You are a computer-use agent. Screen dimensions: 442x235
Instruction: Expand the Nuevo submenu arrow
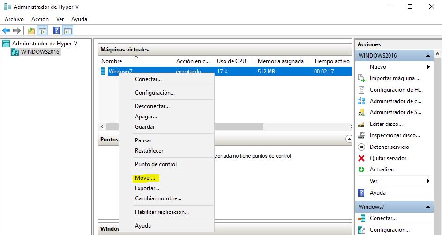428,66
